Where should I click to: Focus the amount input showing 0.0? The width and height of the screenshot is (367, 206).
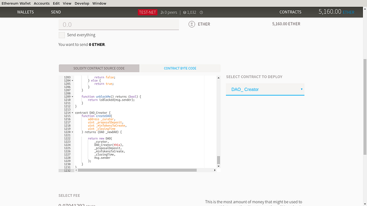[x=119, y=25]
